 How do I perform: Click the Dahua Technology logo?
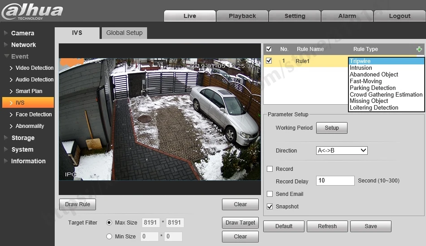click(x=32, y=11)
